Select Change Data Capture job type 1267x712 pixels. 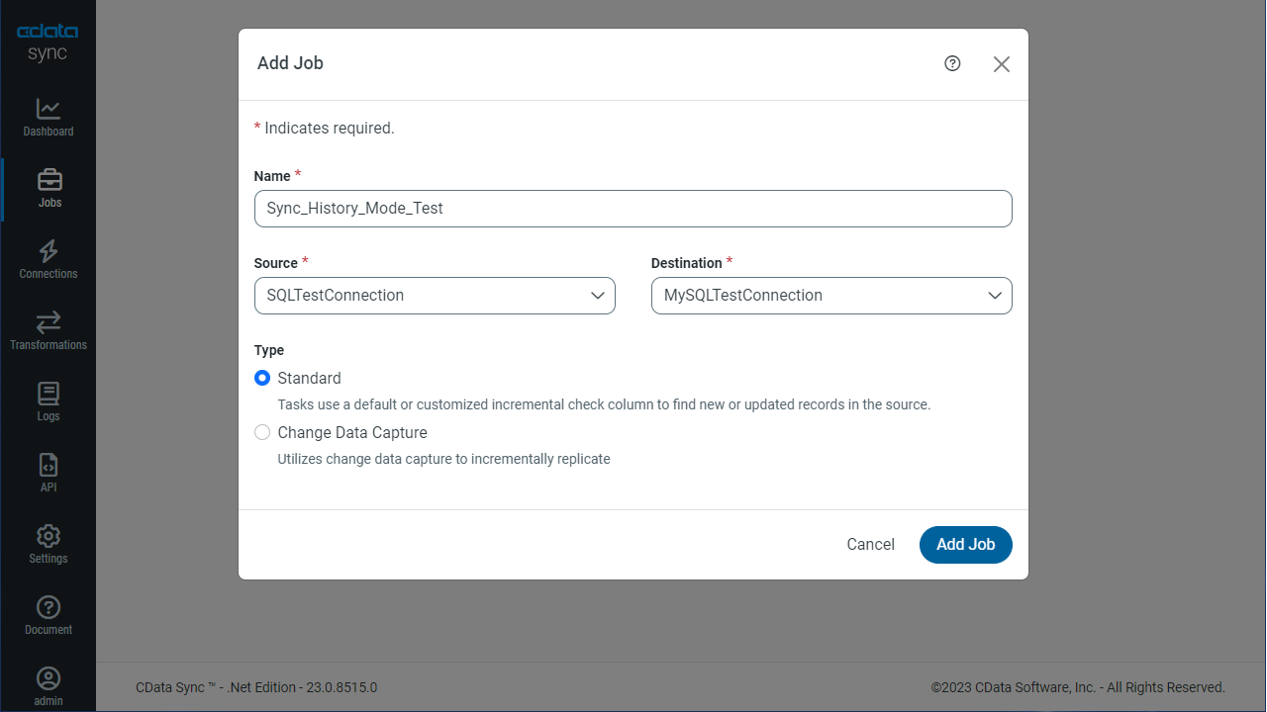262,432
